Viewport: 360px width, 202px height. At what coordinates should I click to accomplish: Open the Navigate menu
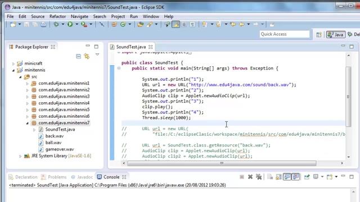click(79, 16)
